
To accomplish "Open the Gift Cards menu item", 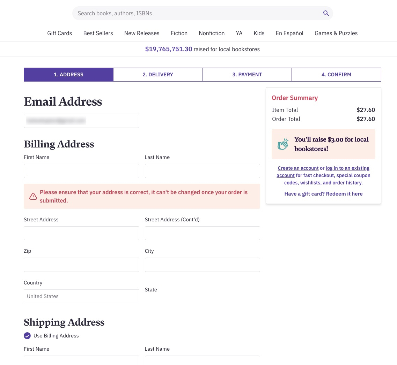I will point(59,33).
